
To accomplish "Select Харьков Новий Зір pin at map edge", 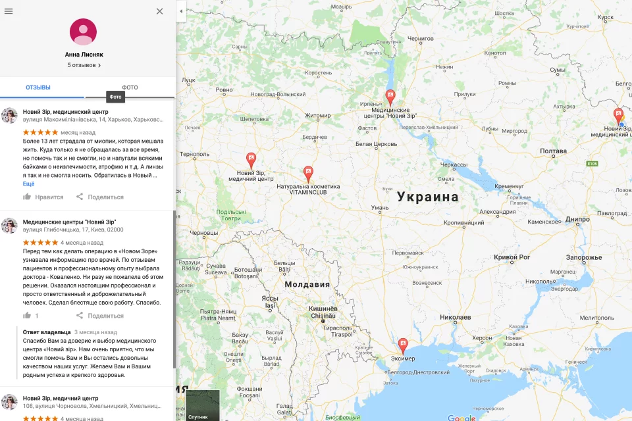I will point(618,116).
